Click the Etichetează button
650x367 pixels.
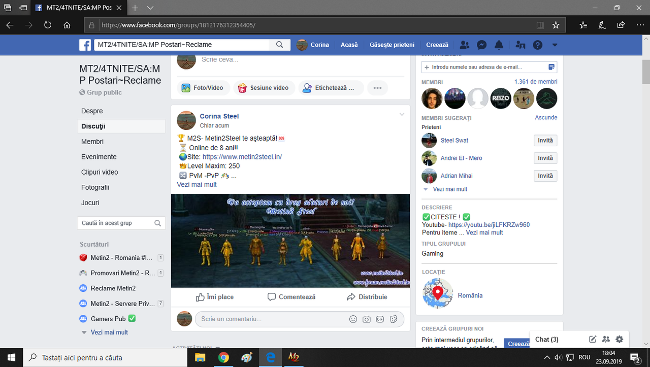(331, 88)
